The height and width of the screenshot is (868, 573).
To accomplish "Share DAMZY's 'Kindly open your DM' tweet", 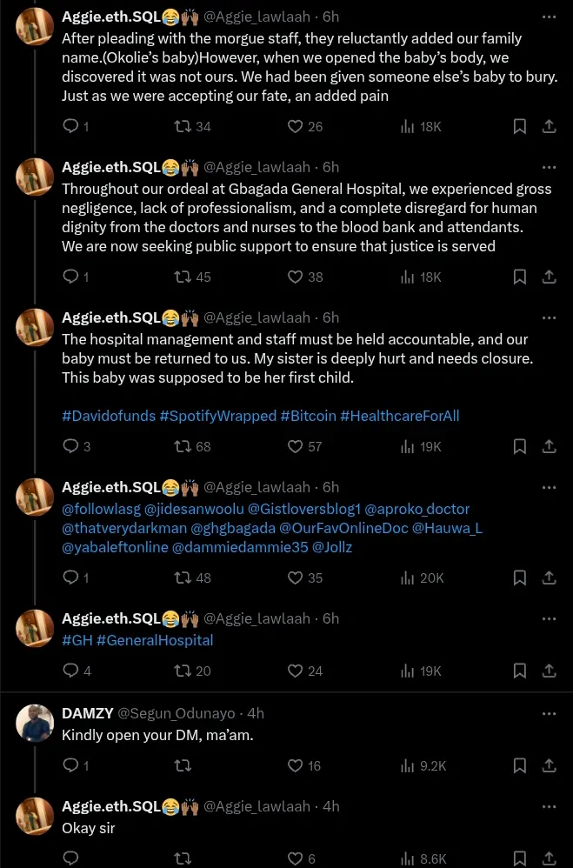I will coord(549,765).
